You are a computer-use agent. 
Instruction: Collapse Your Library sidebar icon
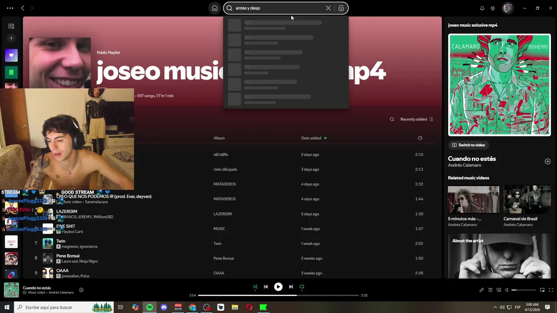11,26
